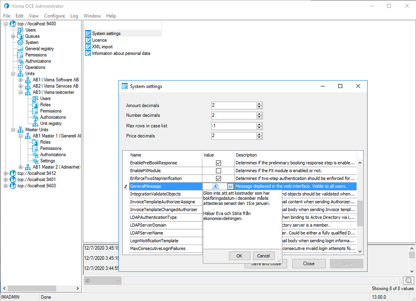Click OK in the message editor popup
416x301 pixels.
click(x=239, y=256)
